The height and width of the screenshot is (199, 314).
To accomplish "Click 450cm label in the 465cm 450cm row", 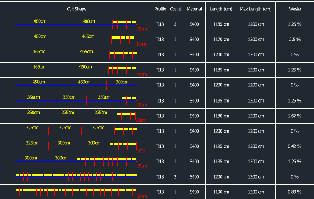I will click(86, 67).
